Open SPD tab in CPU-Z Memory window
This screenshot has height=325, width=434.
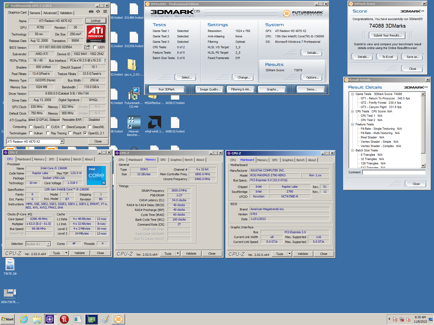[x=163, y=160]
